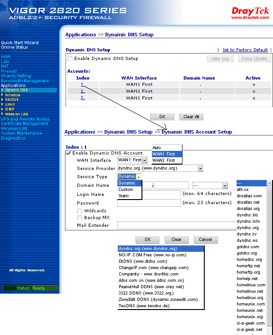Choose Custom service type

pos(130,190)
